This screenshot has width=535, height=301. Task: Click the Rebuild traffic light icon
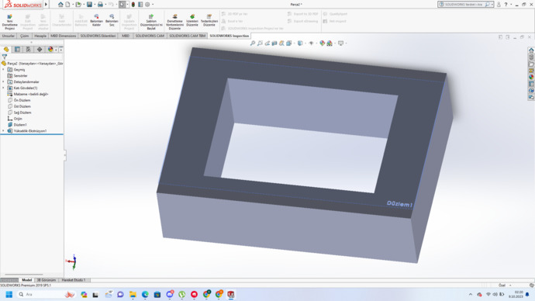(133, 5)
